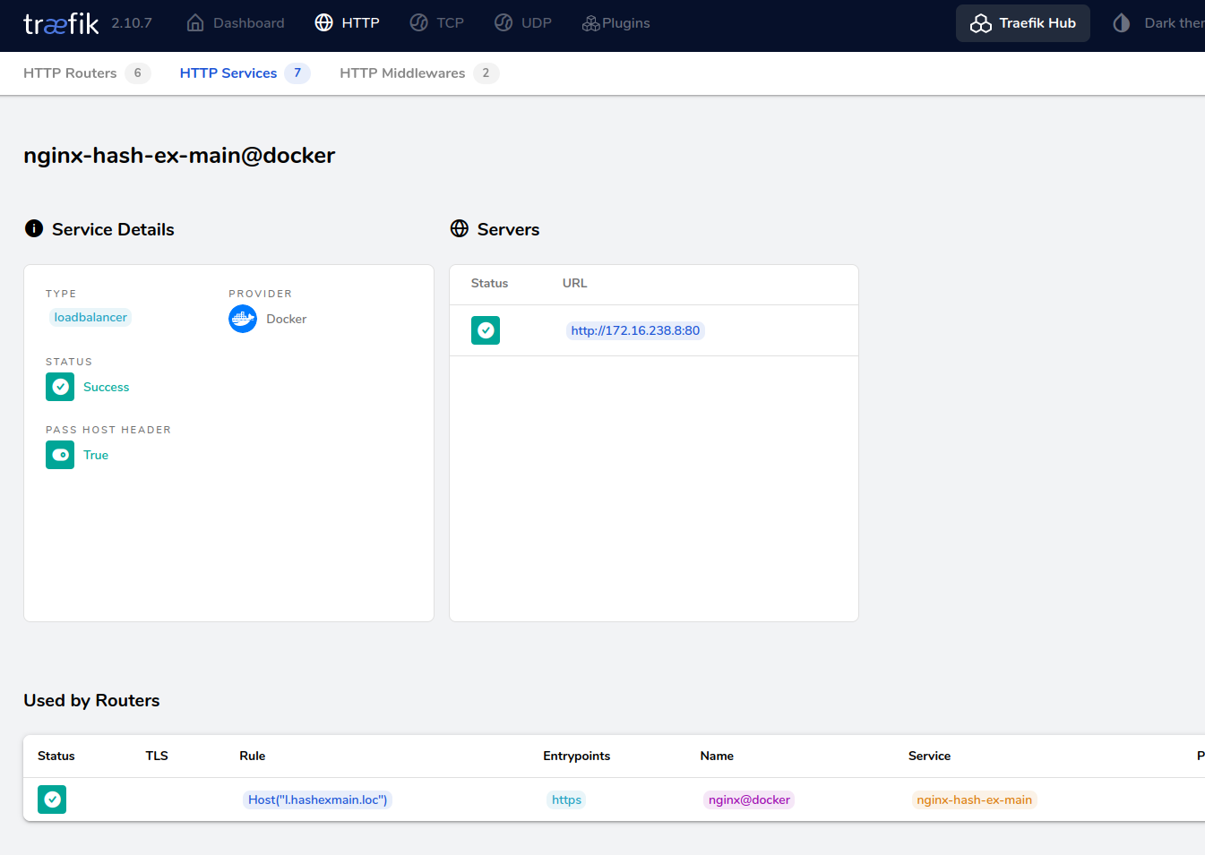
Task: Click the Success status check icon
Action: pos(60,387)
